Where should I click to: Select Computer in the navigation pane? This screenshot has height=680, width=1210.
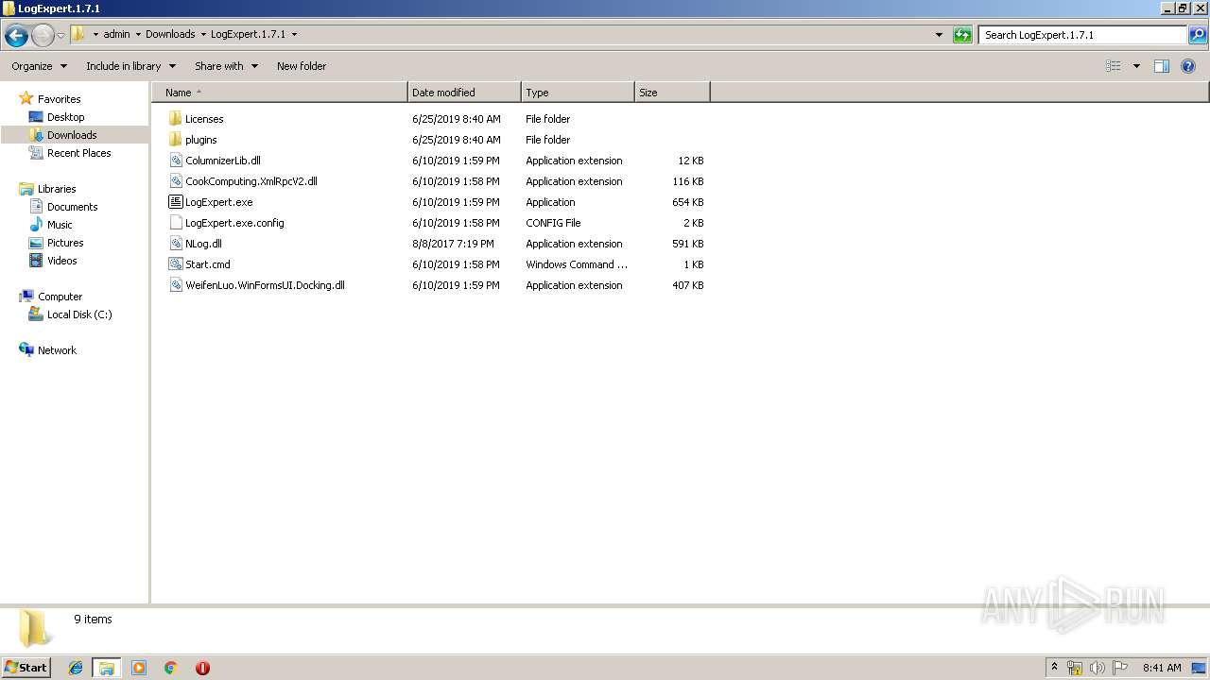pos(60,297)
